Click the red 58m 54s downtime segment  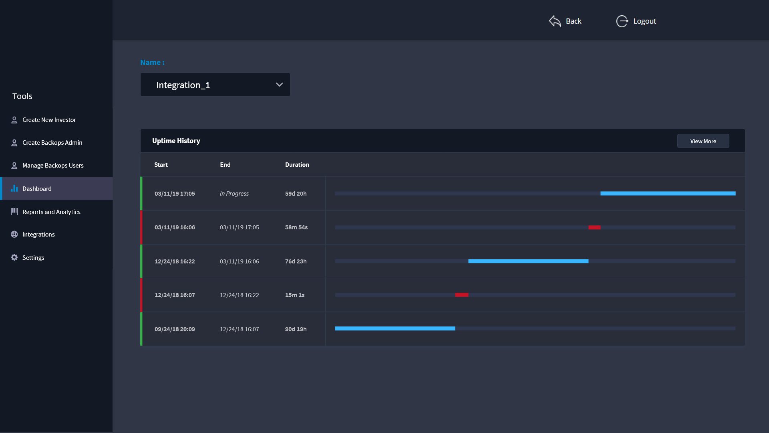tap(594, 227)
